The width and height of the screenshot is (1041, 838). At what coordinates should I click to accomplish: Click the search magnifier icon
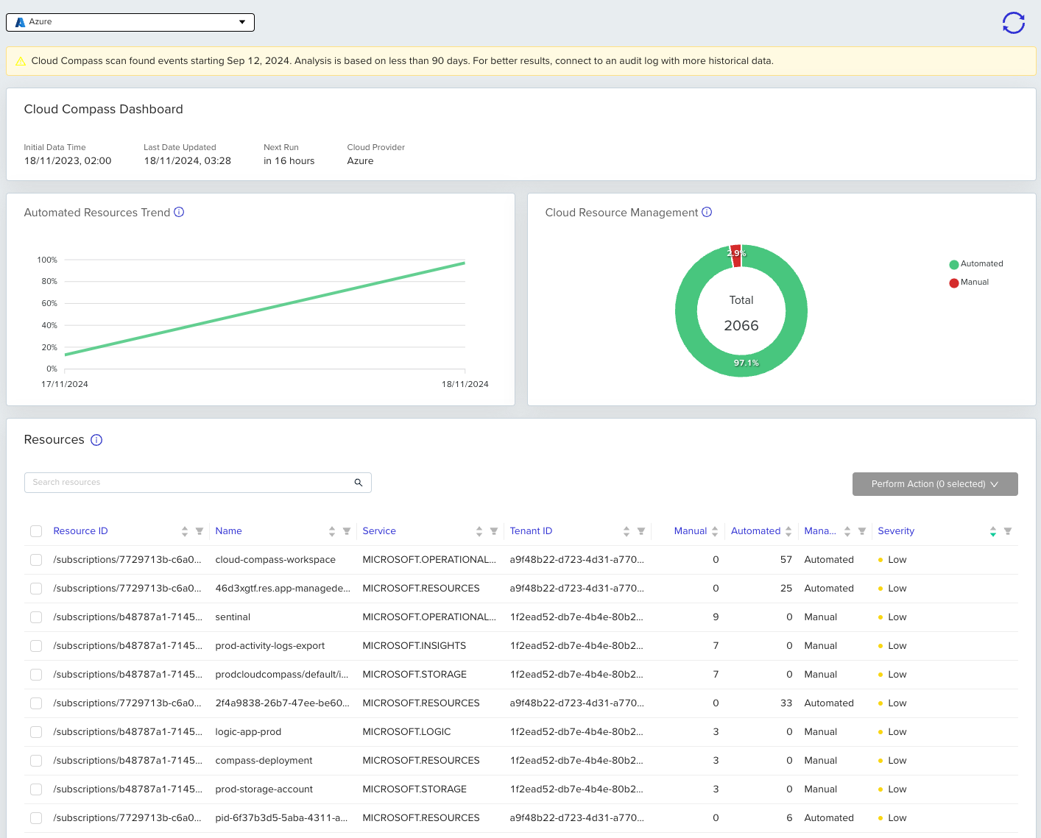pyautogui.click(x=359, y=483)
